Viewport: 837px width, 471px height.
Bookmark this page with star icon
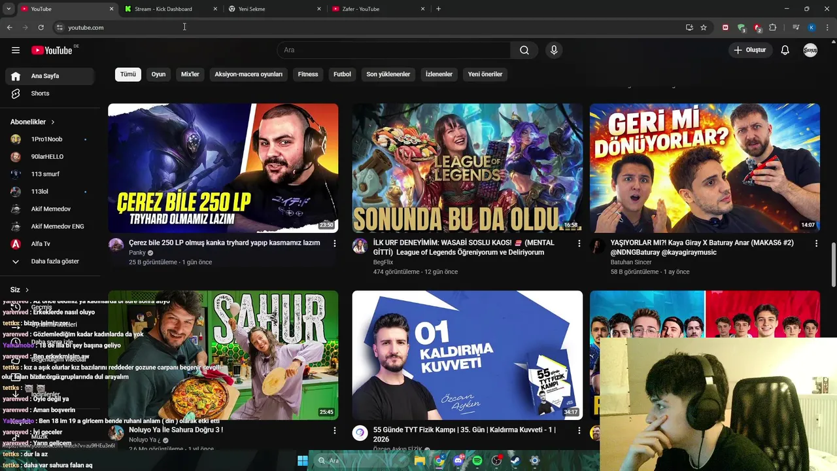coord(704,27)
